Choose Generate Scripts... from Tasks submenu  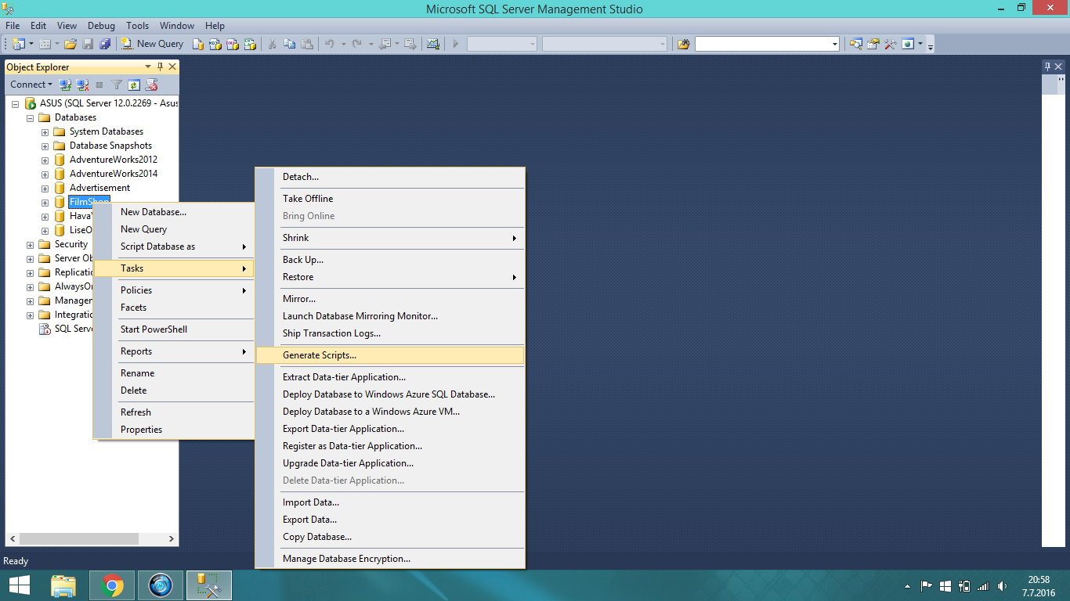[390, 355]
